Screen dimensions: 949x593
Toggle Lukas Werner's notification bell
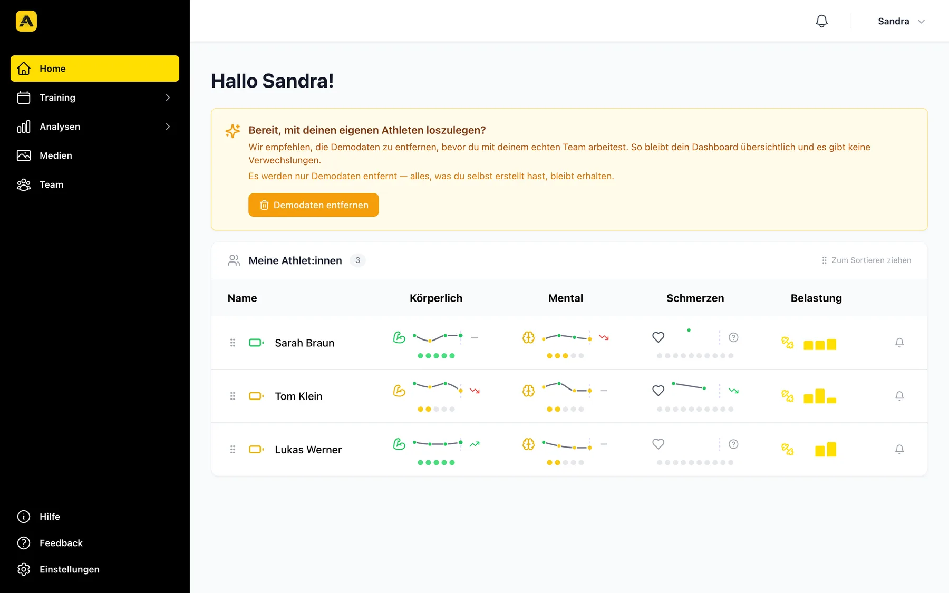899,450
